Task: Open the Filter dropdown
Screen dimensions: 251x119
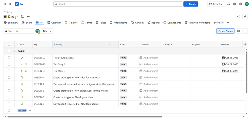Action: pos(47,31)
